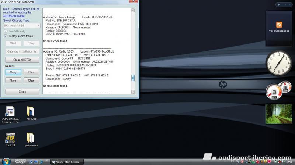Image resolution: width=295 pixels, height=165 pixels.
Task: Click the Clear all DTCs button
Action: (22, 60)
